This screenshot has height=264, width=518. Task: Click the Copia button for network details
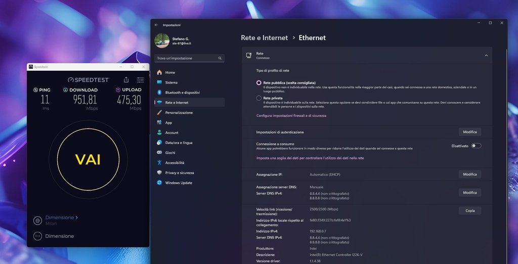click(470, 210)
